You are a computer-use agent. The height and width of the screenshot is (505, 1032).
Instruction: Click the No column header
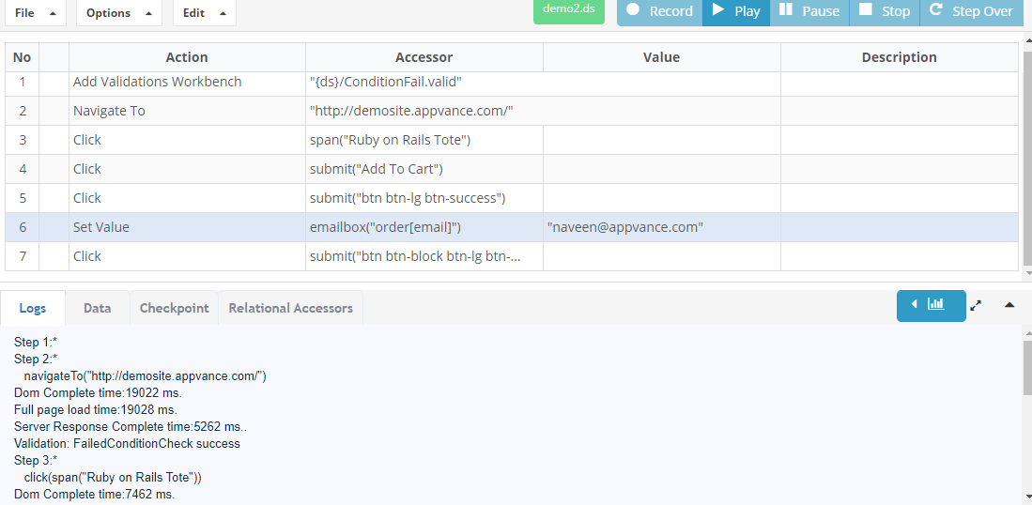22,57
